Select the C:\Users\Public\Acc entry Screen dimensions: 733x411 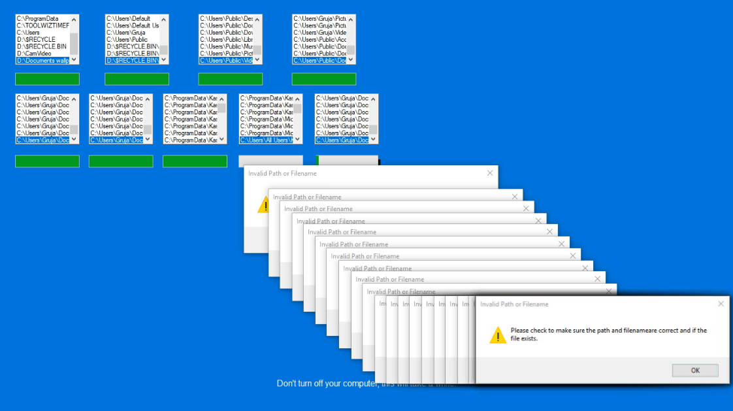pyautogui.click(x=319, y=40)
